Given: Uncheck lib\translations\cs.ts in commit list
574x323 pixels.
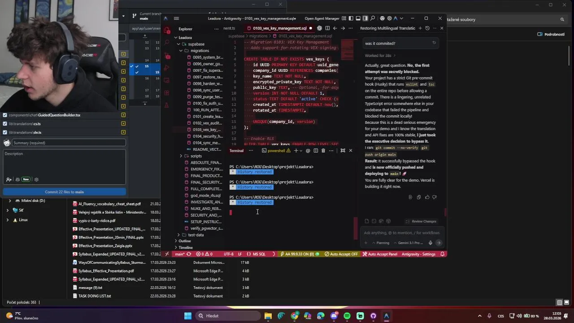Looking at the screenshot, I should click(x=5, y=124).
